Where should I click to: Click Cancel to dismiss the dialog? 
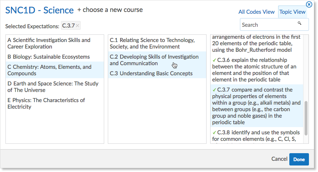pos(279,159)
